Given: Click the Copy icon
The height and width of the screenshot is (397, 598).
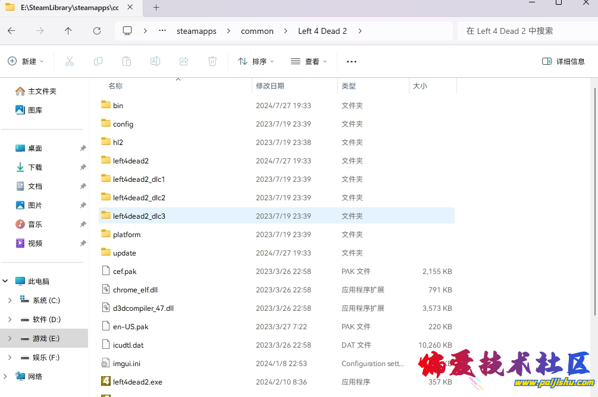Looking at the screenshot, I should click(98, 61).
